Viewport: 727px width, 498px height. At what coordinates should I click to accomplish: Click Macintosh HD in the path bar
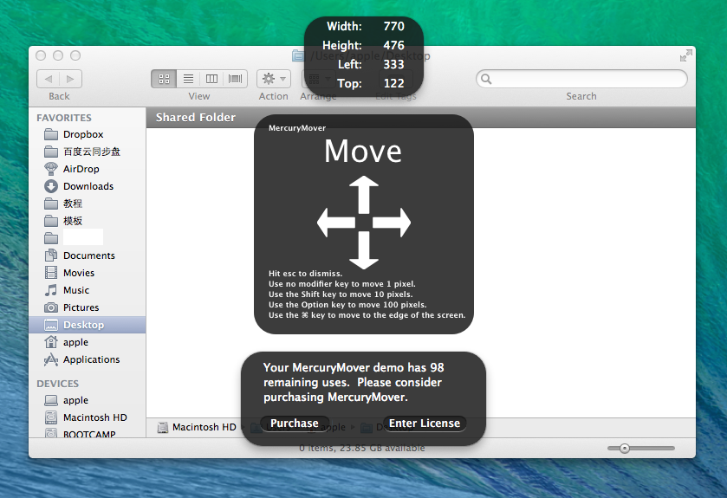[197, 427]
